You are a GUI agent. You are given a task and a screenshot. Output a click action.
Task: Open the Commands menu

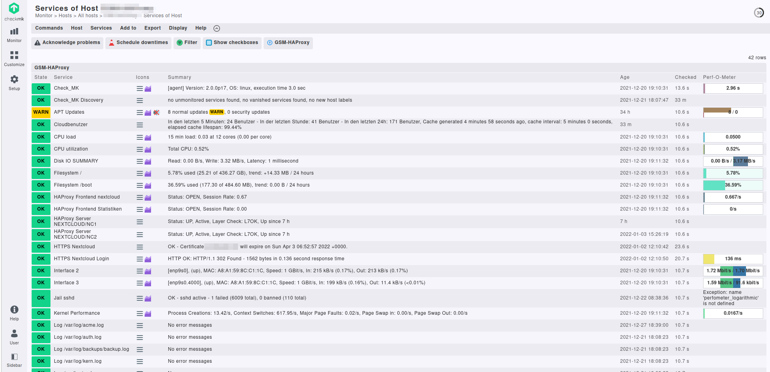coord(49,28)
